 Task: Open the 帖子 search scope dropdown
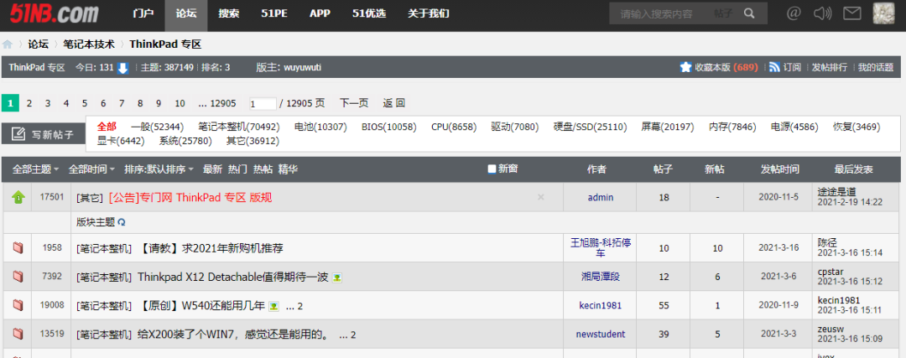pyautogui.click(x=724, y=13)
